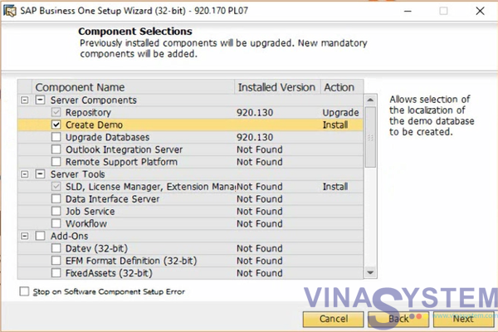
Task: Click the Install action in Create Demo row
Action: coord(335,124)
